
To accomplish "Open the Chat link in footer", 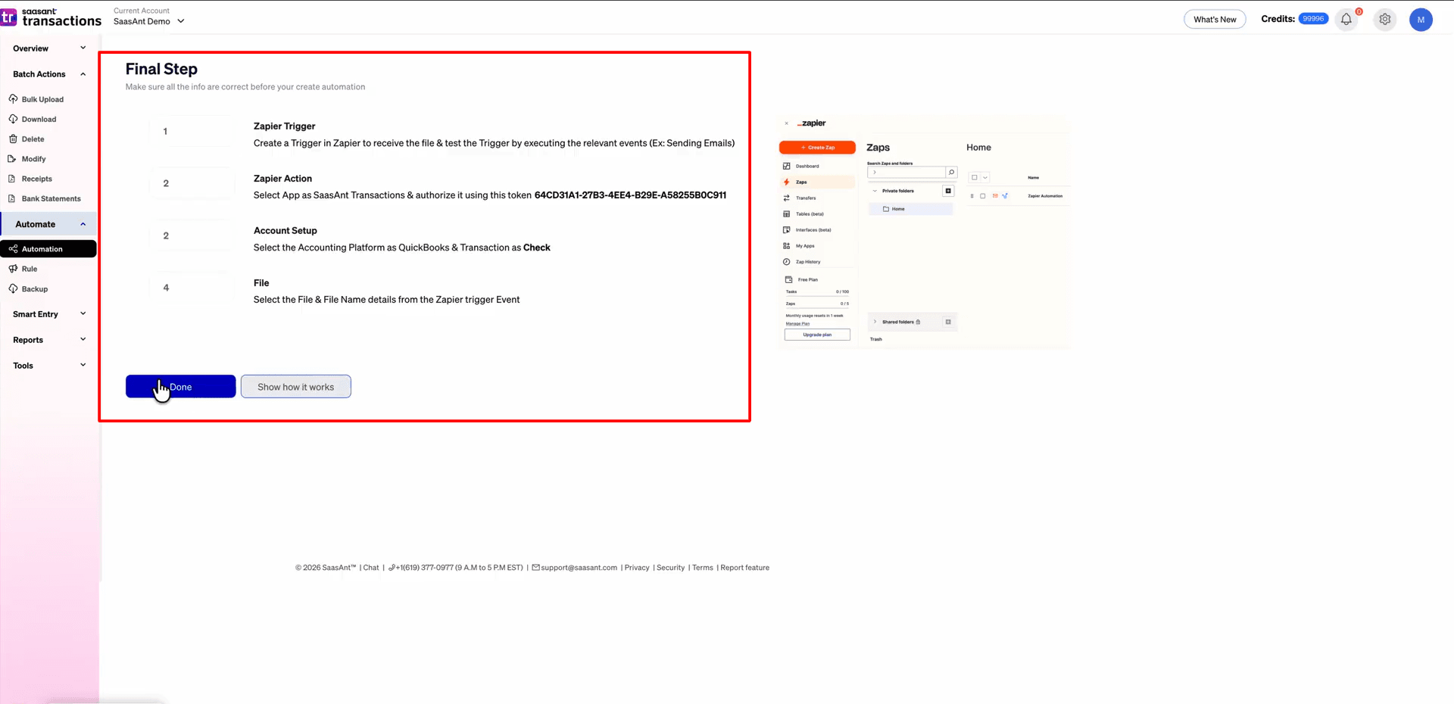I will (370, 568).
